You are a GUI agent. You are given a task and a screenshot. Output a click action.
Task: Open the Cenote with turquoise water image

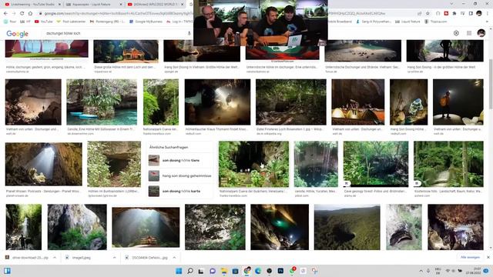tap(102, 102)
